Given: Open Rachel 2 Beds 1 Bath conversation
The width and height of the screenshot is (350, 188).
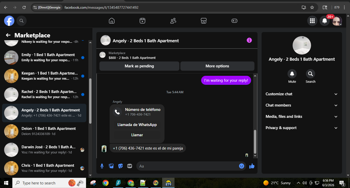Looking at the screenshot, I should [44, 95].
